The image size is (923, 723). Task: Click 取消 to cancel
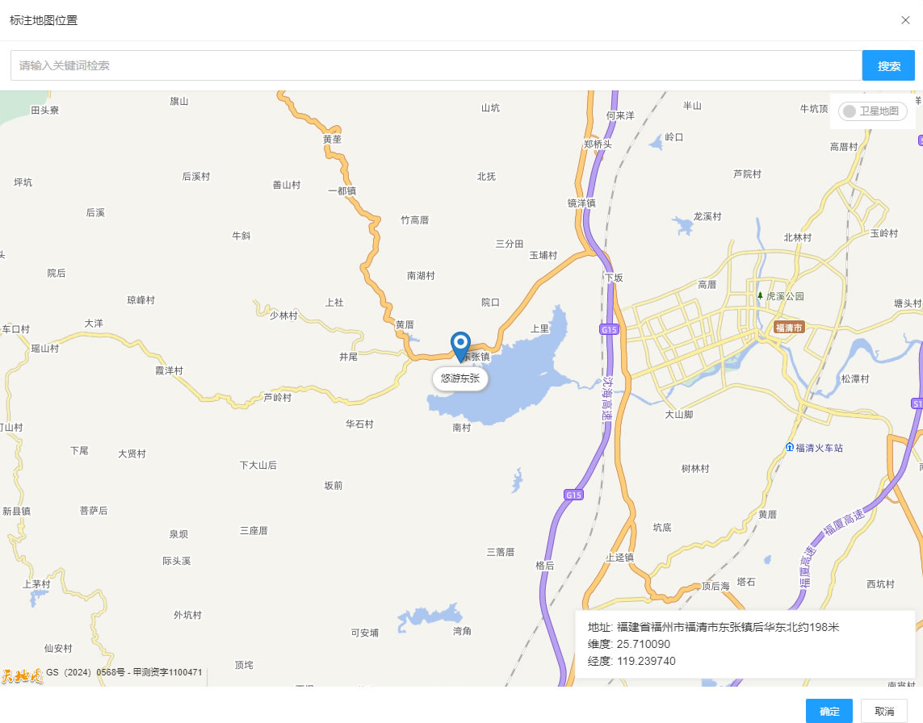pos(883,711)
